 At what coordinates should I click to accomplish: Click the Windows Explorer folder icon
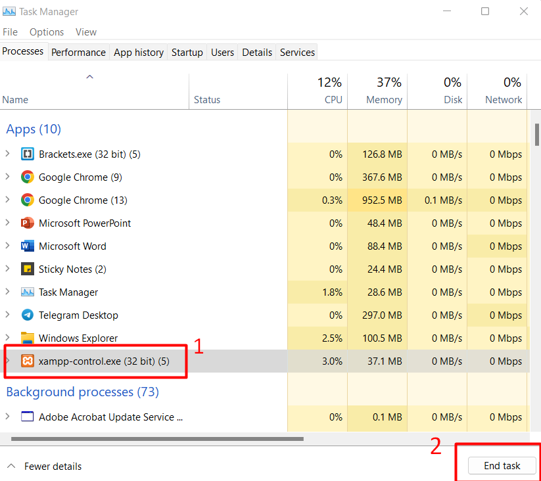point(28,338)
